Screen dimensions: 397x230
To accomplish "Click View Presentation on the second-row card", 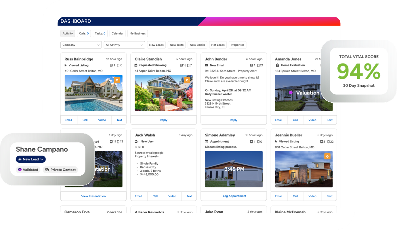I will (93, 196).
